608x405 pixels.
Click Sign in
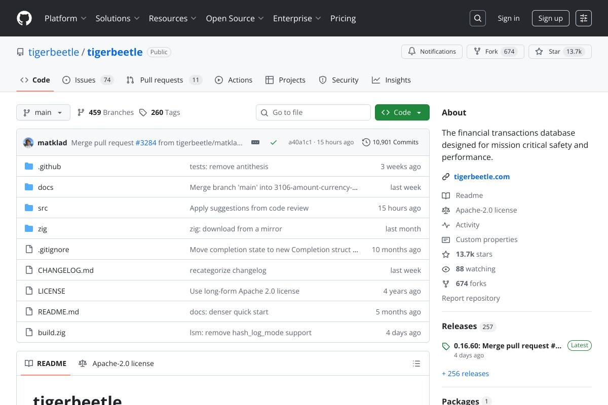509,18
